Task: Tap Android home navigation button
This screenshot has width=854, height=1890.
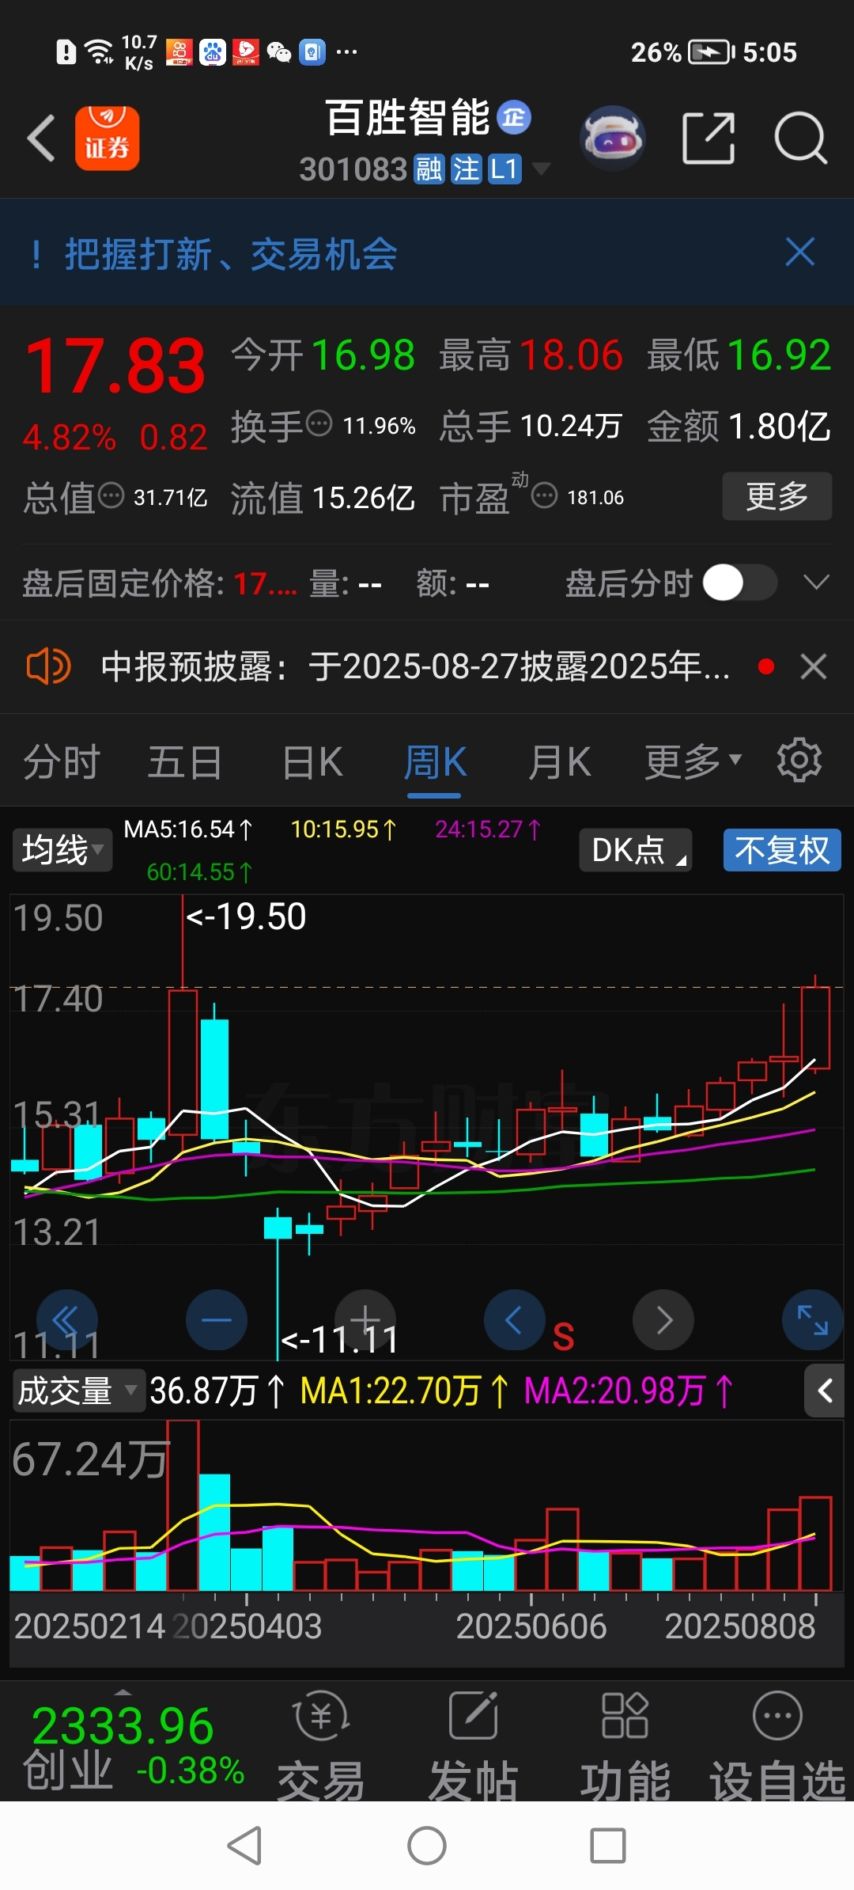Action: click(x=427, y=1846)
